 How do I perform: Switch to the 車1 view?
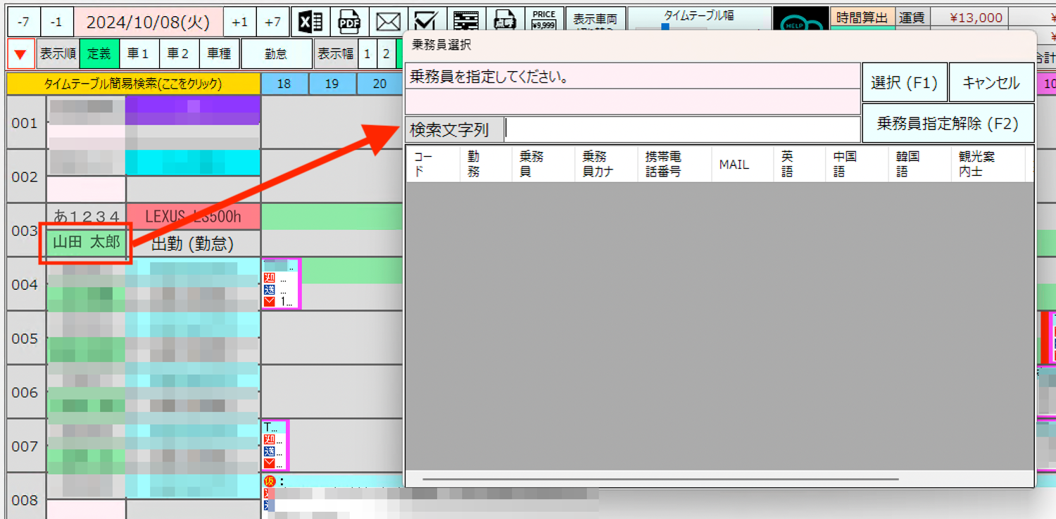pos(139,53)
